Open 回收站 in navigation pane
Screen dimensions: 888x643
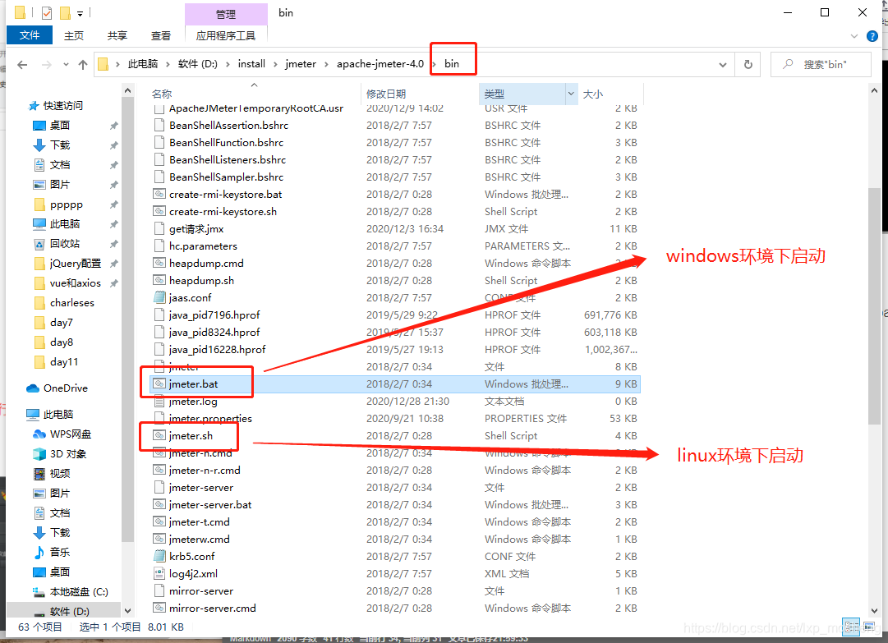pyautogui.click(x=65, y=244)
